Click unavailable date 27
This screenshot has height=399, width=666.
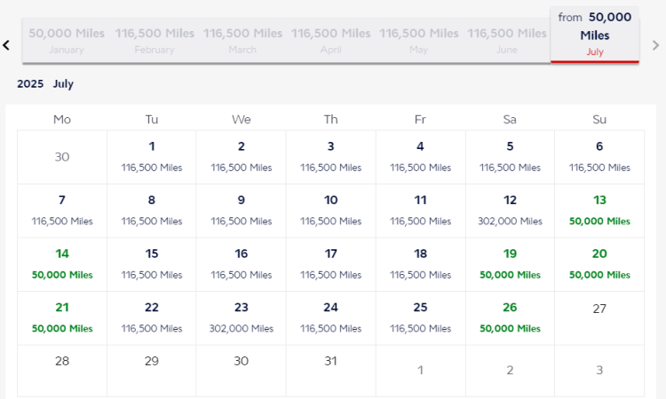pos(599,318)
